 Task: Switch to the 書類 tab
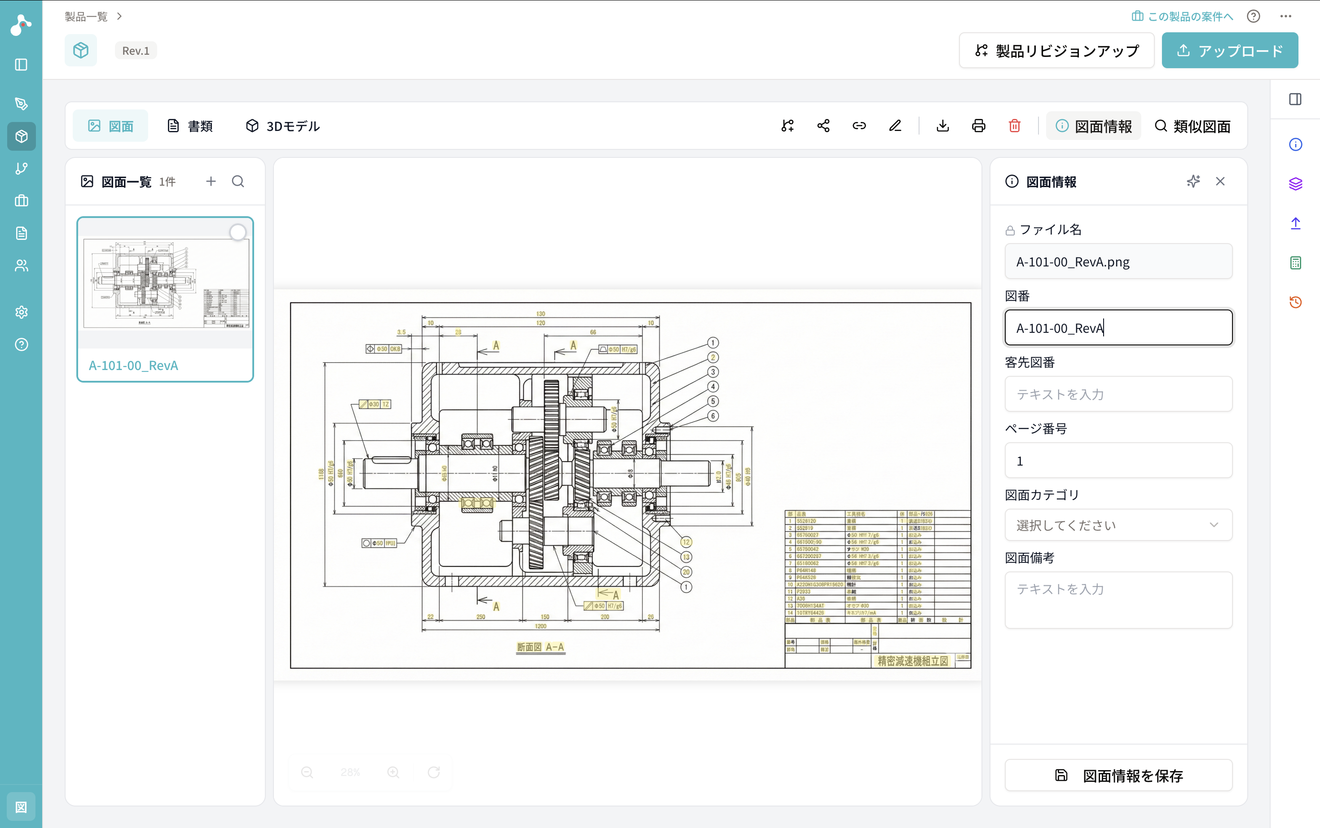[189, 126]
